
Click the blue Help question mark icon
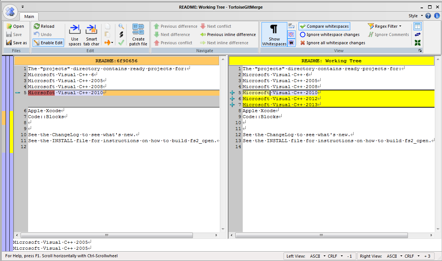coord(428,16)
